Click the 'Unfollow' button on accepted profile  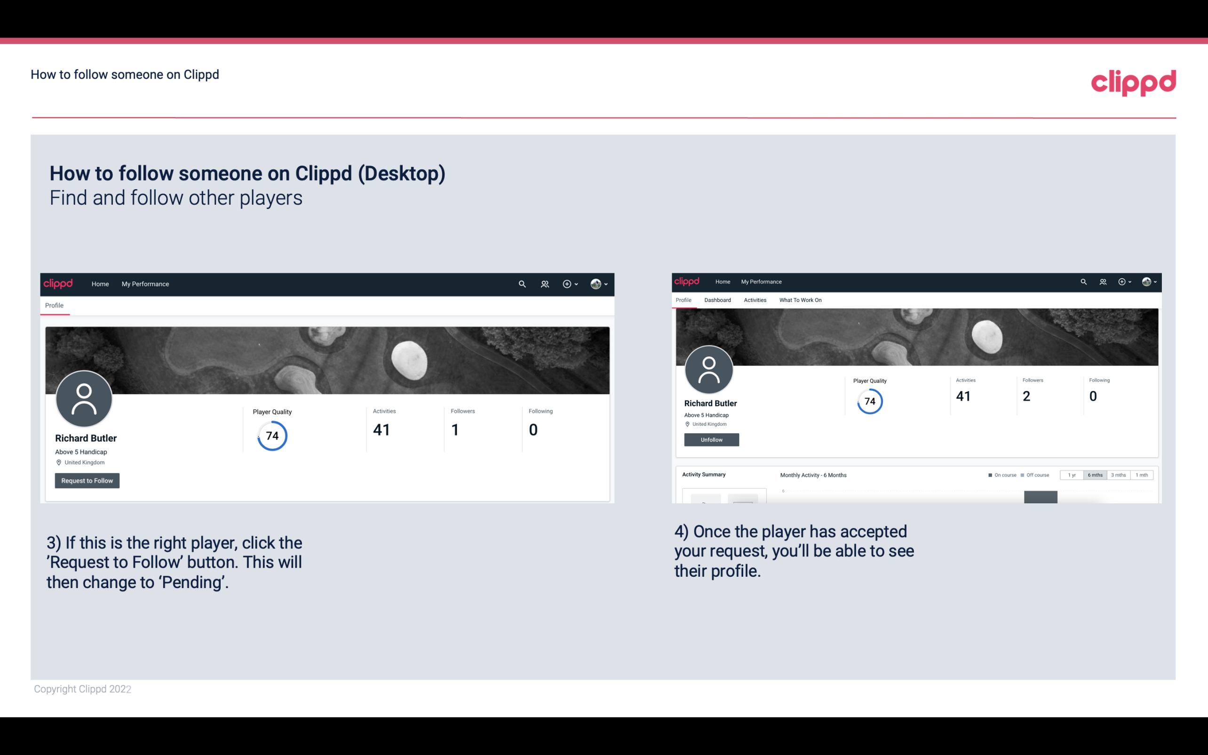pyautogui.click(x=710, y=439)
